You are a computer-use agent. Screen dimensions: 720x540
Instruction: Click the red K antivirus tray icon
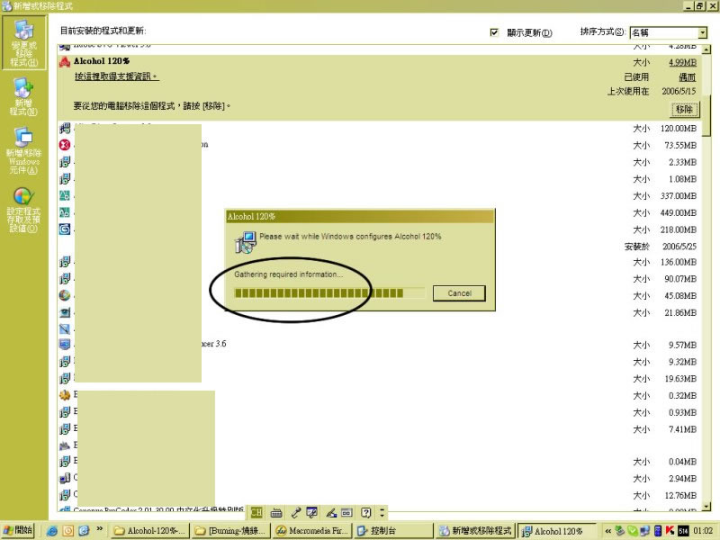coord(670,531)
